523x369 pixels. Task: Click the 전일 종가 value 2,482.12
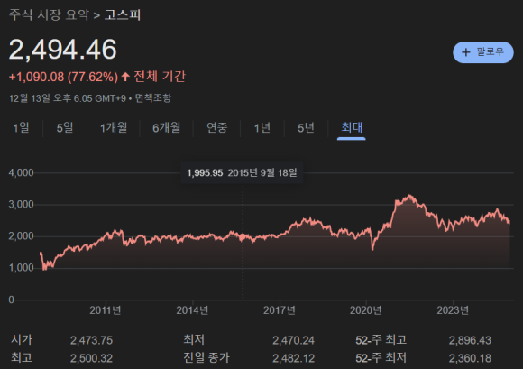pyautogui.click(x=294, y=358)
